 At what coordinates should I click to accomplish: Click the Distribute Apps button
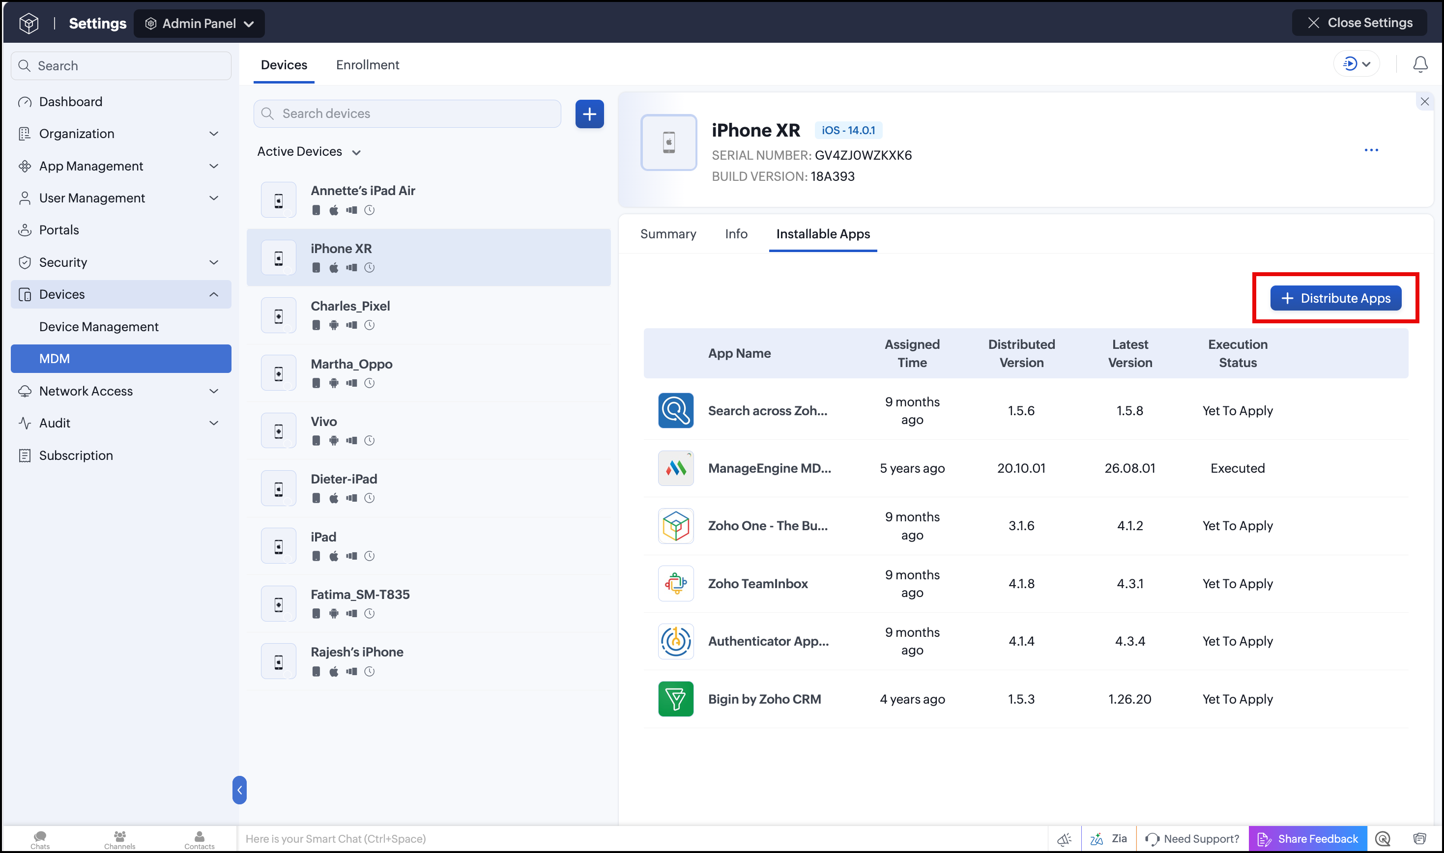(1335, 298)
